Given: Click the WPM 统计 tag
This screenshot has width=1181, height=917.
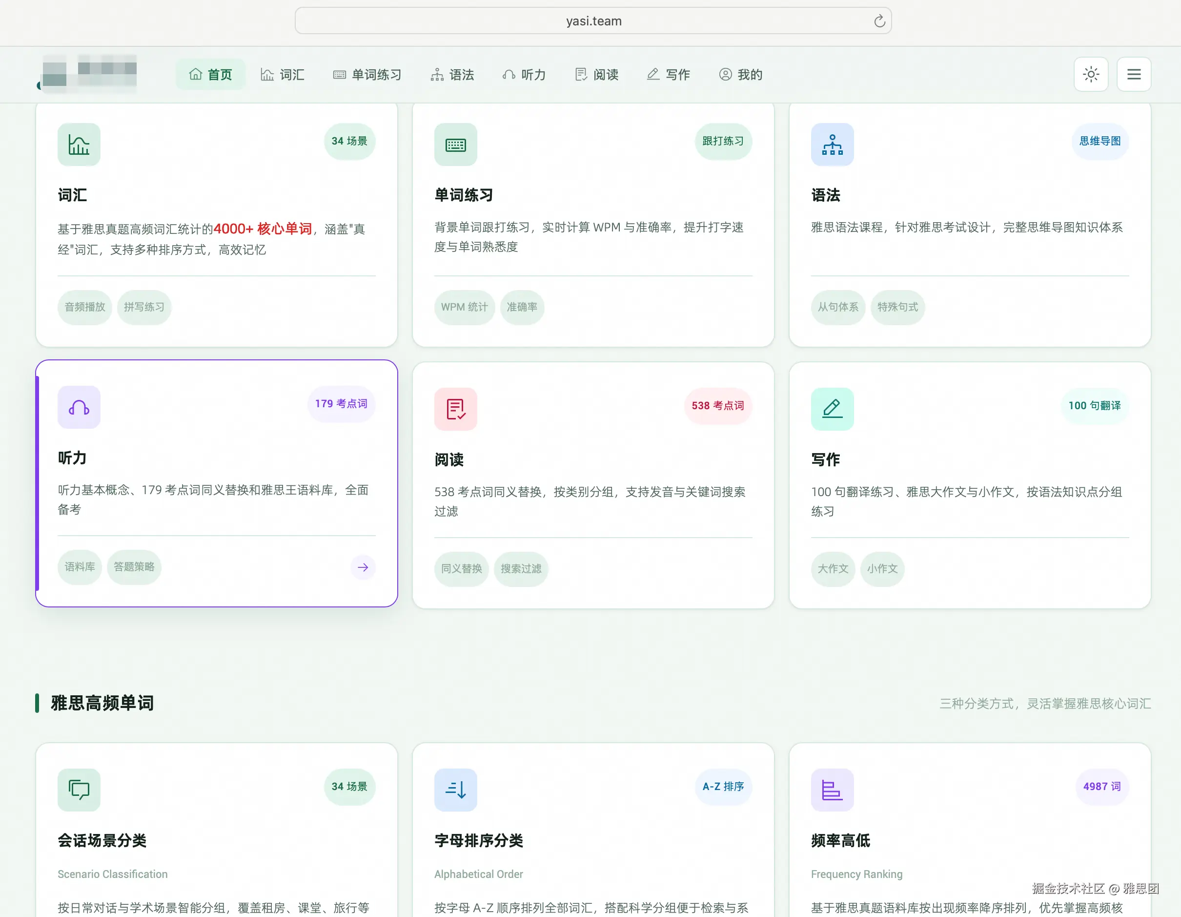Looking at the screenshot, I should pos(464,307).
